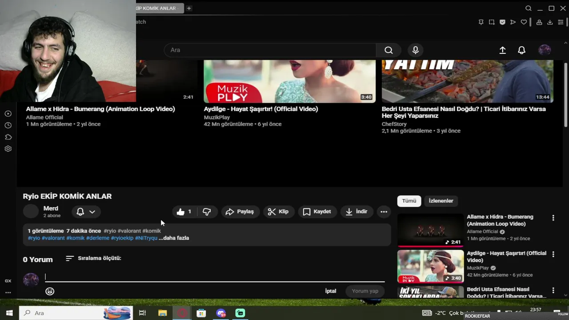This screenshot has width=569, height=320.
Task: Open the Merd channel name link
Action: coord(51,208)
